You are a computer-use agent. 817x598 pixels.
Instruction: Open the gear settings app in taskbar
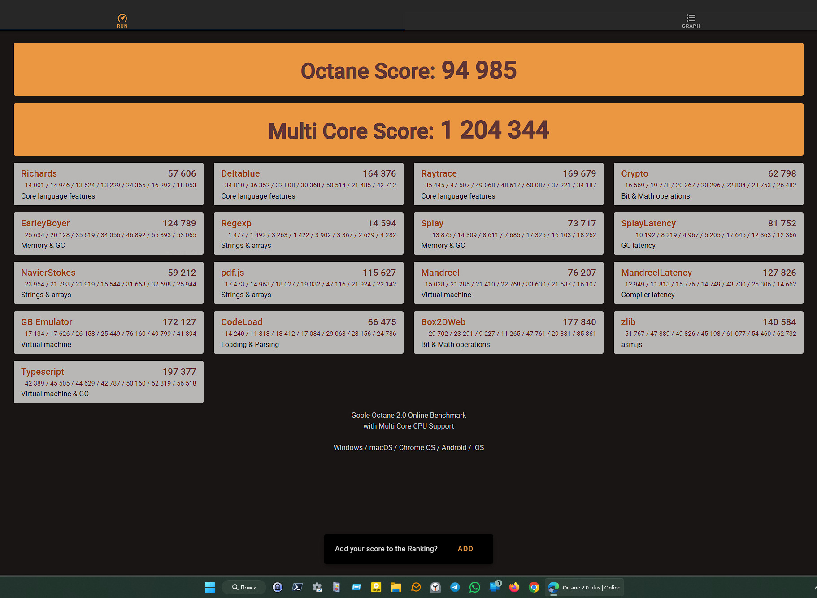point(317,587)
